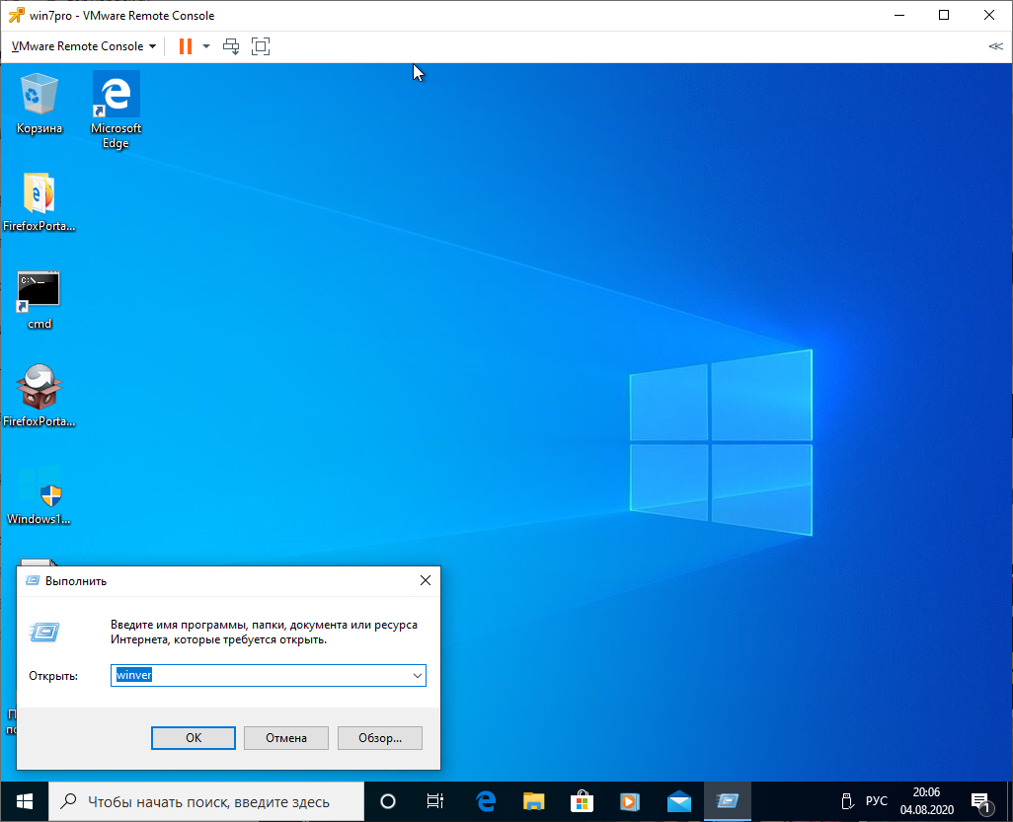Enter full screen mode in VMware toolbar
The width and height of the screenshot is (1013, 822).
pos(261,46)
